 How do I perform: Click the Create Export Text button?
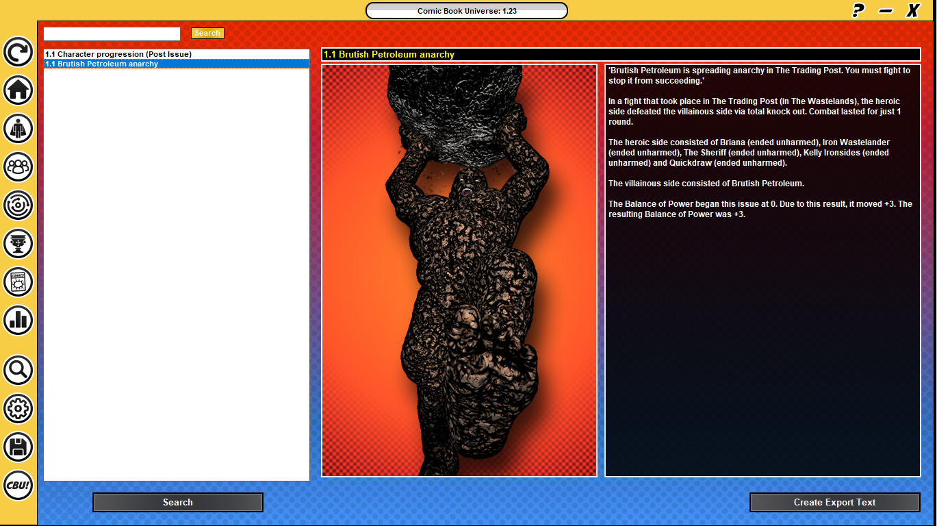pos(835,502)
